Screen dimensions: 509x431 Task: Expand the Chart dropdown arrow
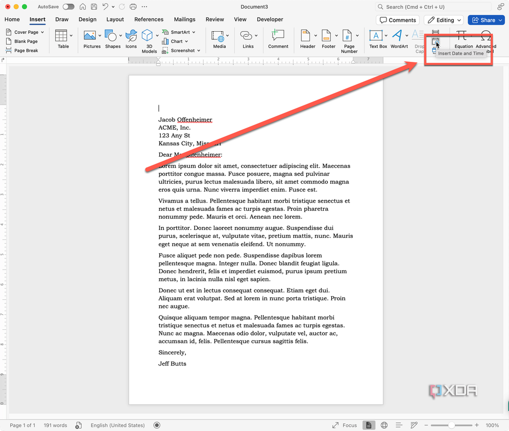186,41
